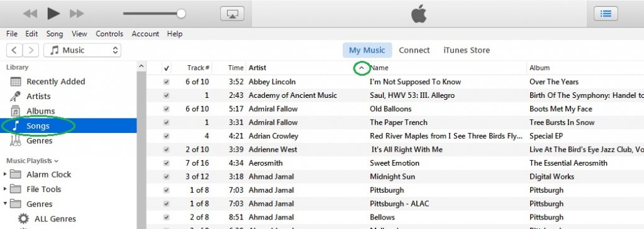Switch to the iTunes Store tab
Image resolution: width=644 pixels, height=229 pixels.
467,50
